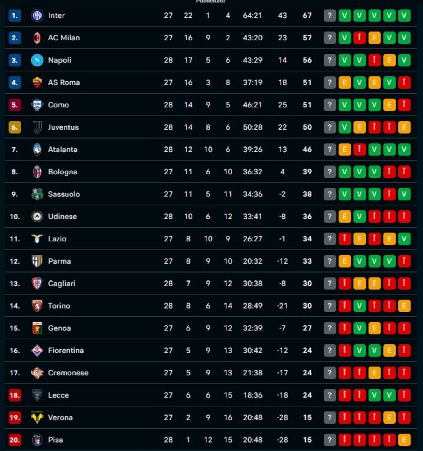Select the Lecce team name

point(59,395)
